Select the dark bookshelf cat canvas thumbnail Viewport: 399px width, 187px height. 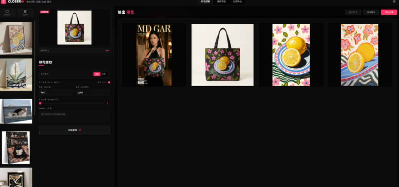(16, 148)
